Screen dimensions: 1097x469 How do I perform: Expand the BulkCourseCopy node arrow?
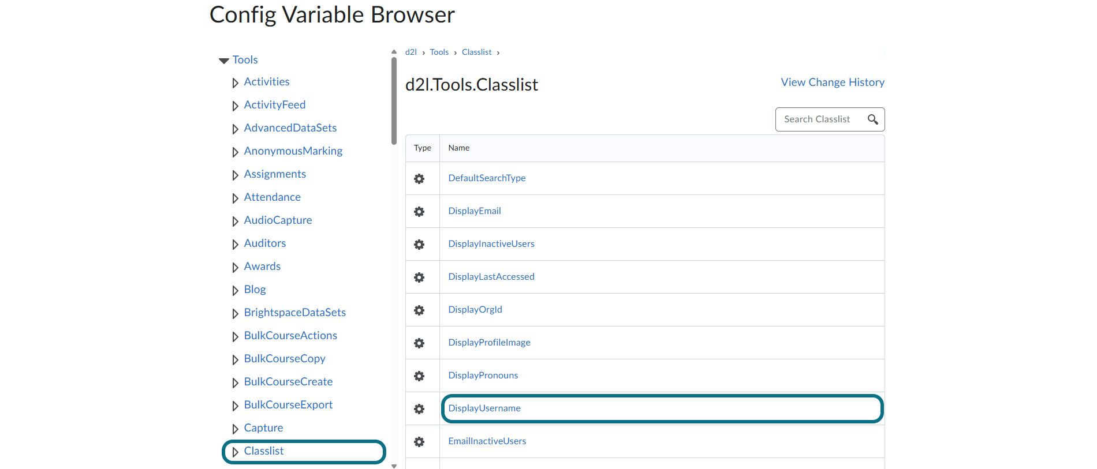point(235,360)
